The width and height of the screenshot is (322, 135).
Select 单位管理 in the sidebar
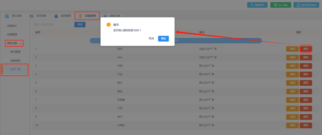(15, 52)
